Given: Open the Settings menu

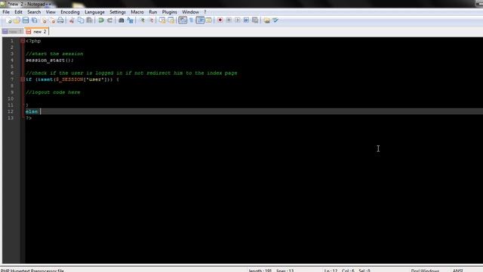Looking at the screenshot, I should [x=118, y=12].
